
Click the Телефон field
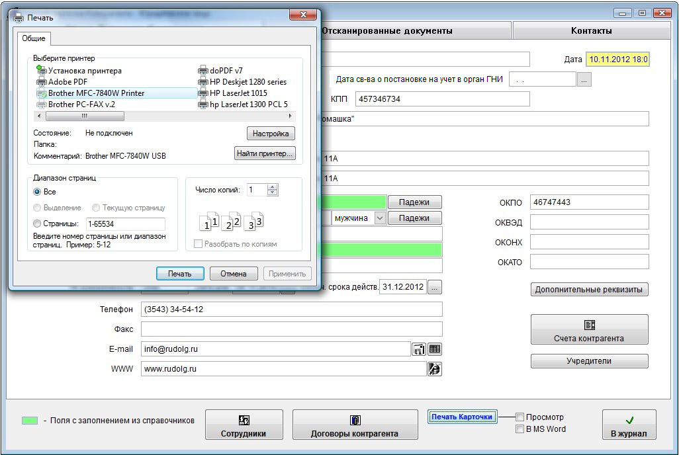click(291, 310)
